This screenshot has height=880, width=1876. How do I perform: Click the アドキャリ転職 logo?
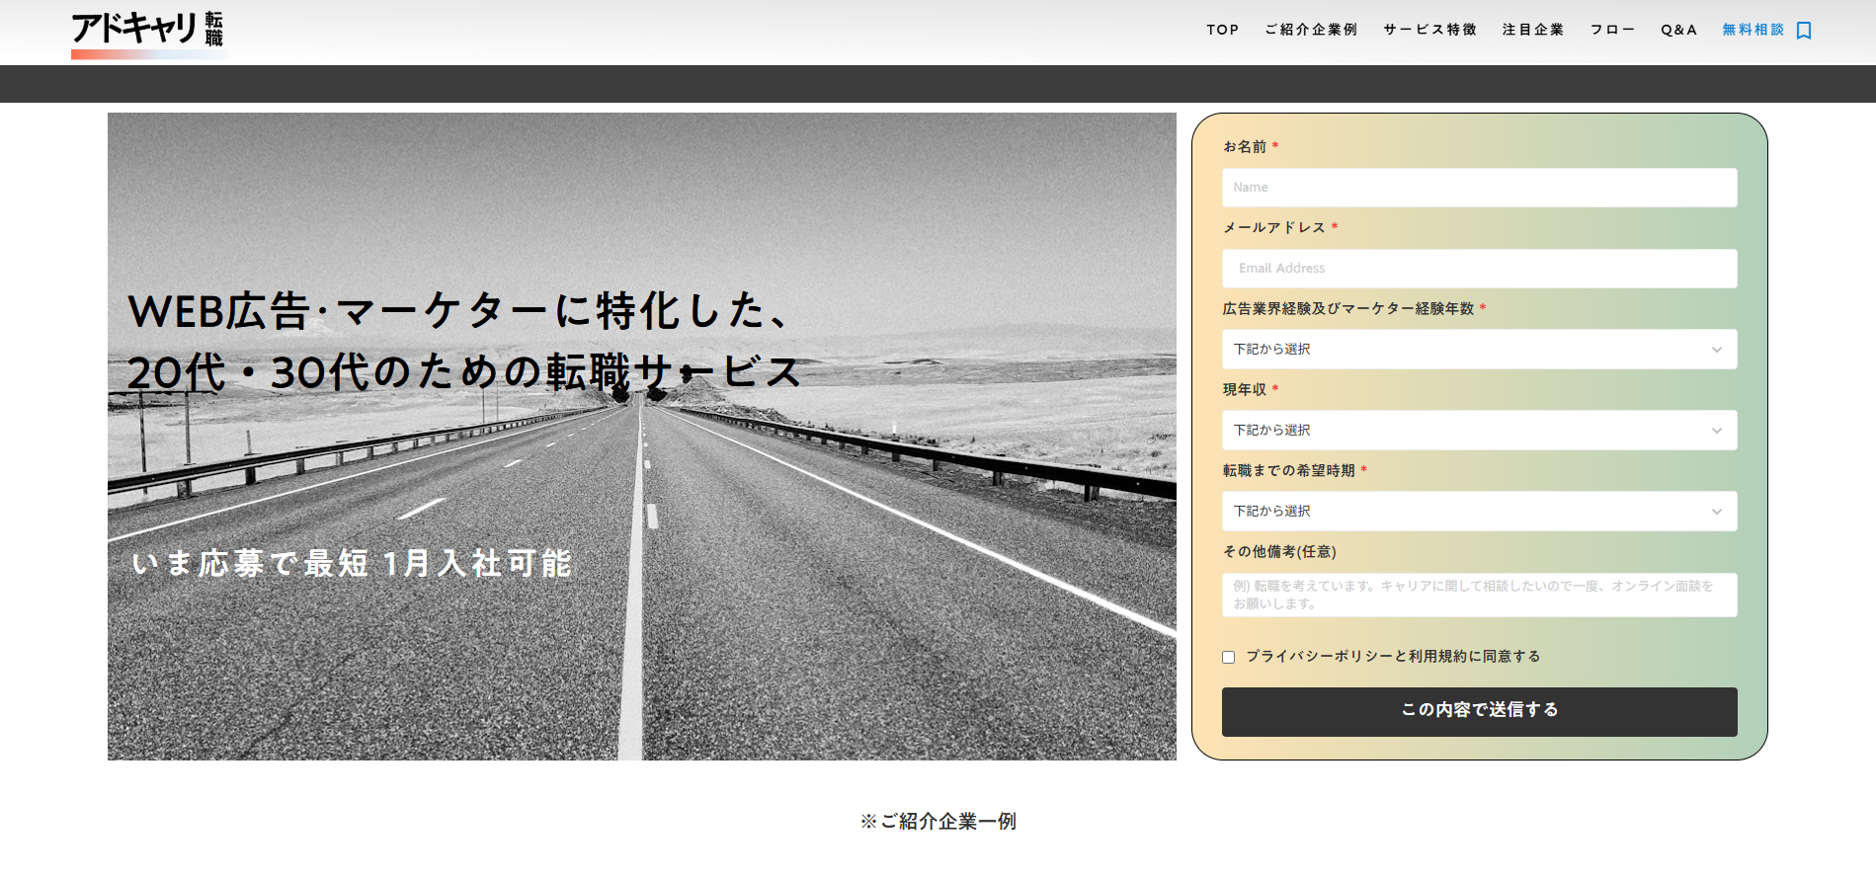coord(148,32)
